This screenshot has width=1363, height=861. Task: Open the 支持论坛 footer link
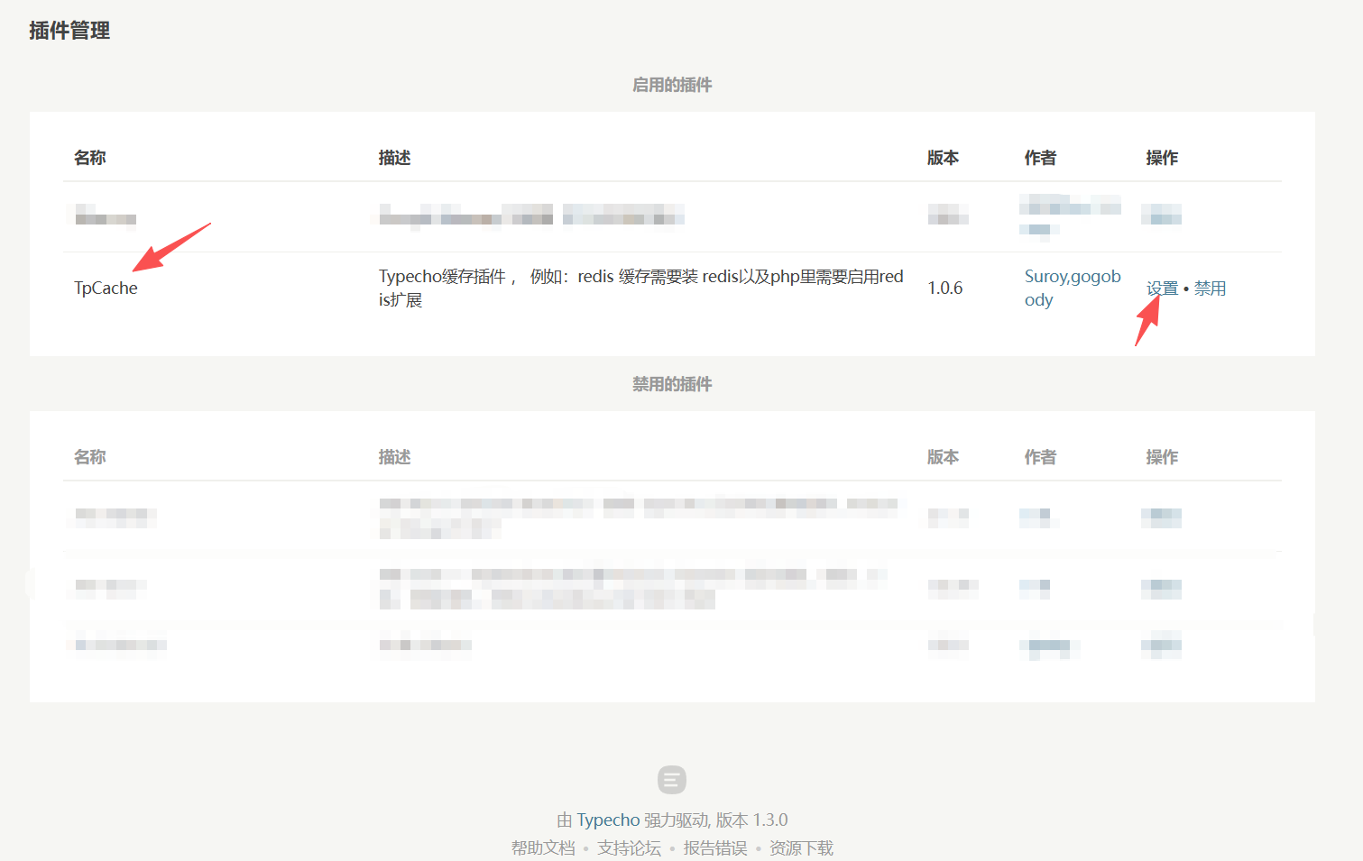coord(629,848)
